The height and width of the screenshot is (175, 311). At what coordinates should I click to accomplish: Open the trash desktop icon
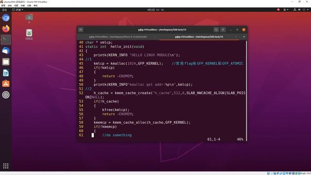(x=29, y=35)
